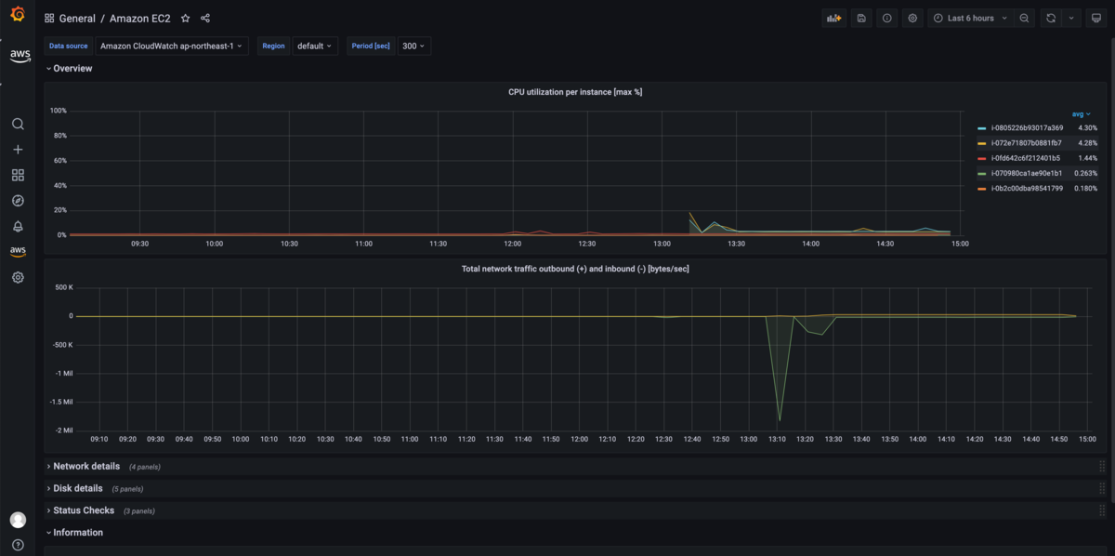The image size is (1115, 556).
Task: Zoom out the time range
Action: [1024, 18]
